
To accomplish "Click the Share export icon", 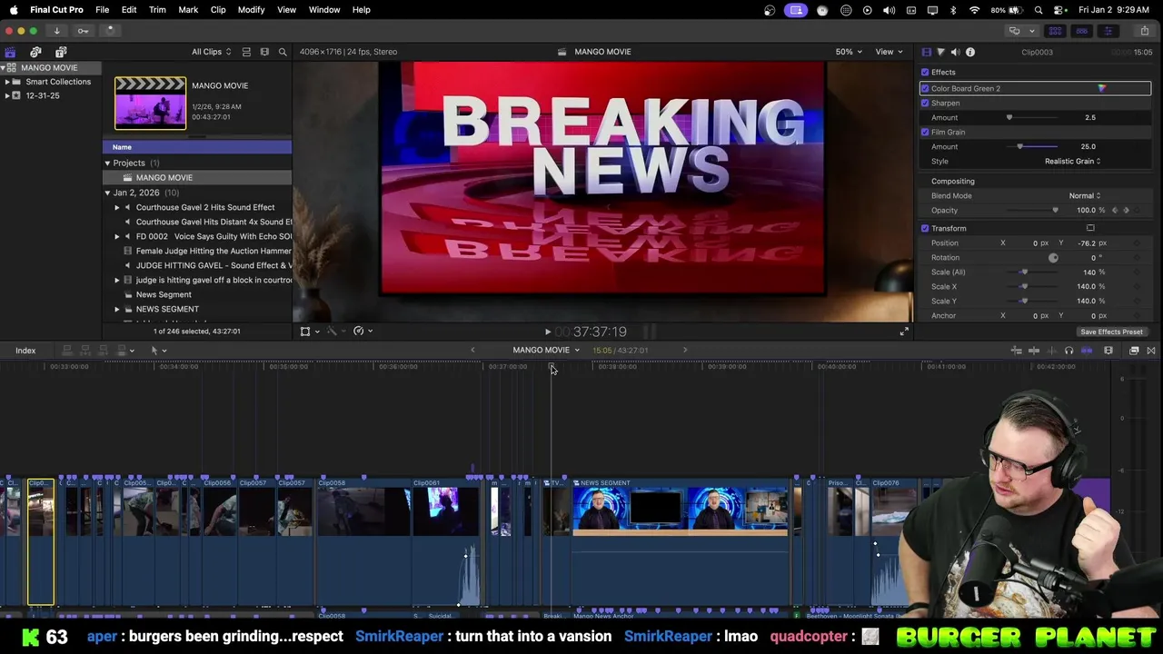I will coord(1144,31).
